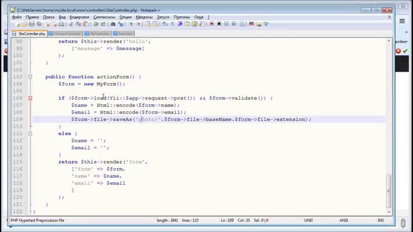Click the Paste clipboard icon
The height and width of the screenshot is (232, 413).
click(86, 24)
